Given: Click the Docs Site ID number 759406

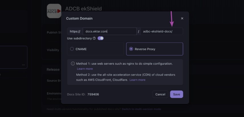Looking at the screenshot, I should (93, 94).
